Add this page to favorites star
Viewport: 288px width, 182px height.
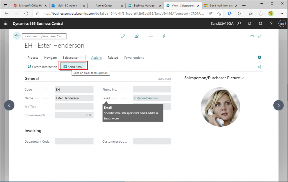pyautogui.click(x=219, y=13)
